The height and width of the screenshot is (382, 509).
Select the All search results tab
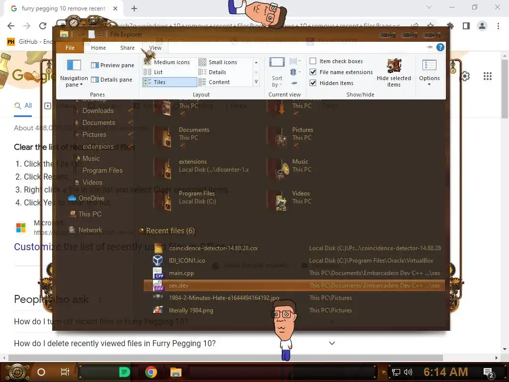(x=23, y=106)
